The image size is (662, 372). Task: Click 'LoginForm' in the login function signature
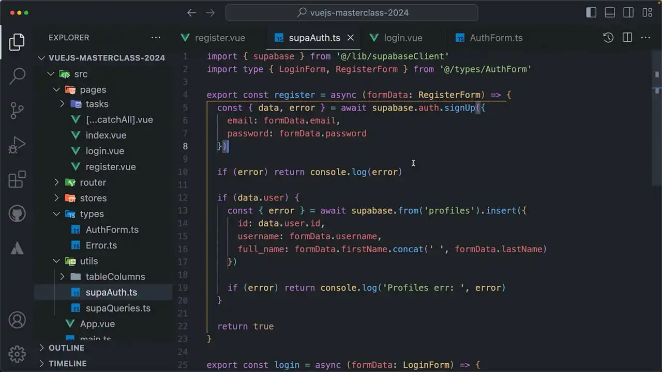426,365
